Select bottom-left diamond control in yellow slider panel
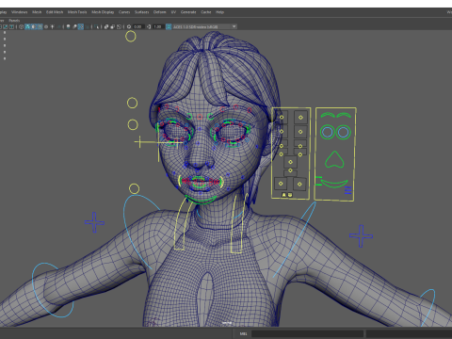 pos(281,184)
